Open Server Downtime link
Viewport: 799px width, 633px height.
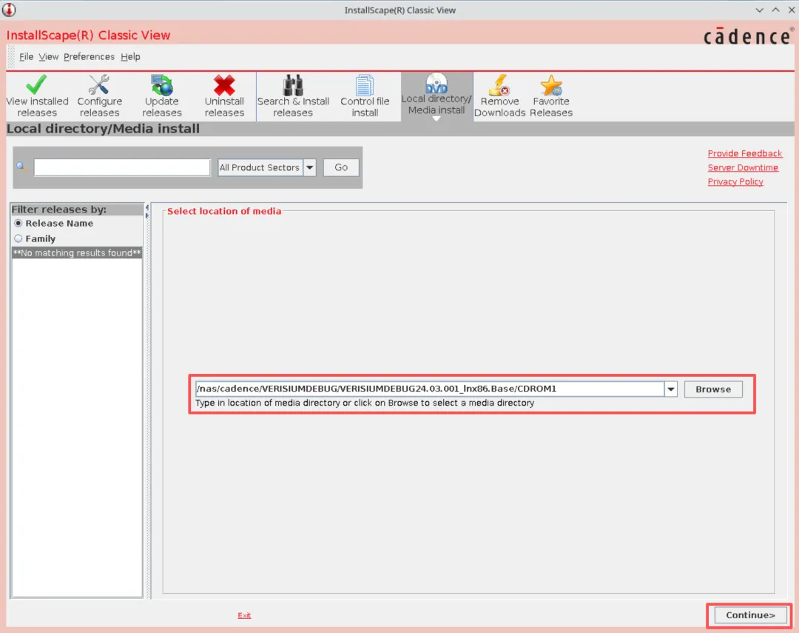pyautogui.click(x=743, y=167)
